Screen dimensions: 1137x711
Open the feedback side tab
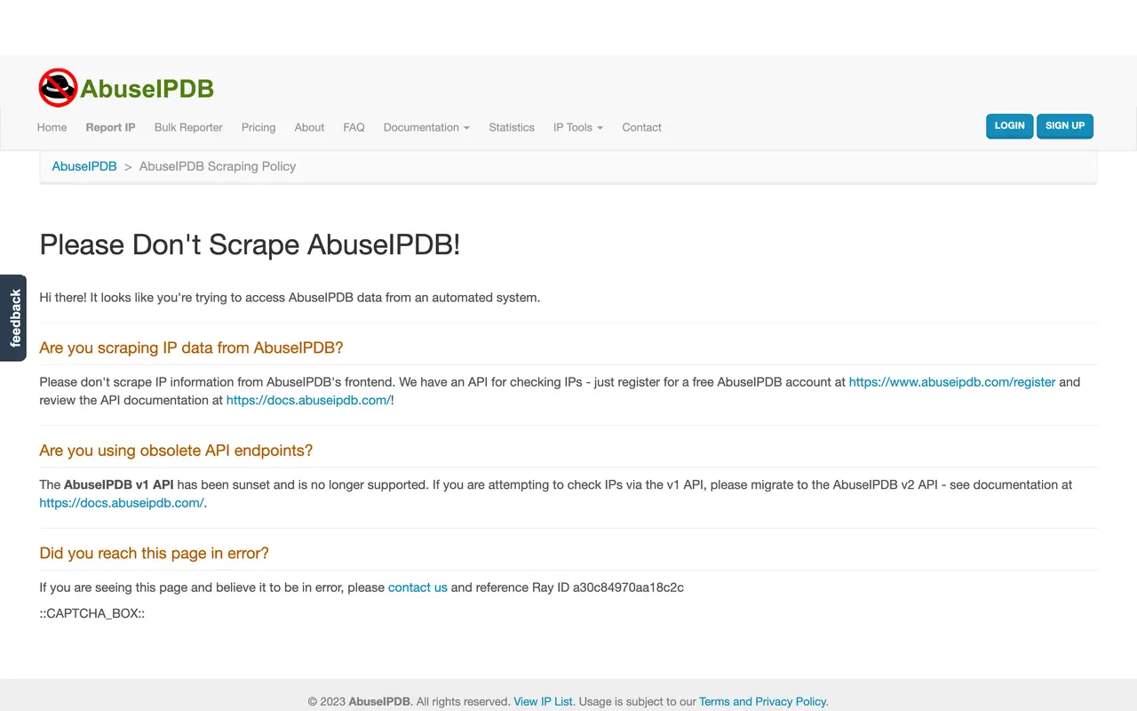point(14,318)
